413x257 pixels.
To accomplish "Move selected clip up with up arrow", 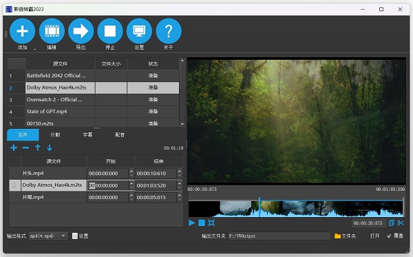I will [38, 148].
